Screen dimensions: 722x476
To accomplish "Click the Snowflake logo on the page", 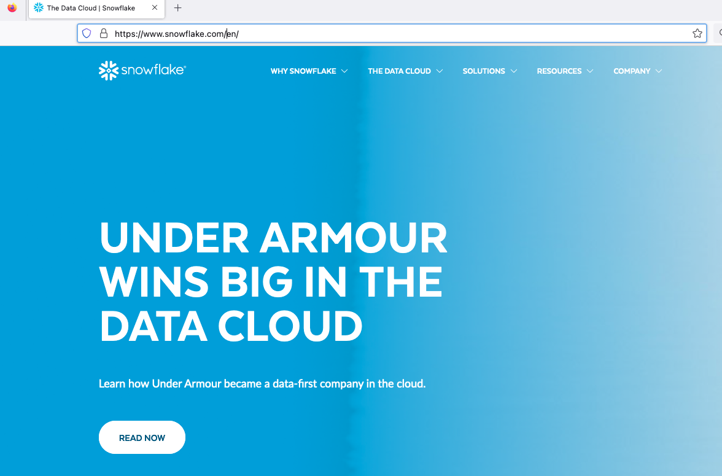I will coord(142,71).
